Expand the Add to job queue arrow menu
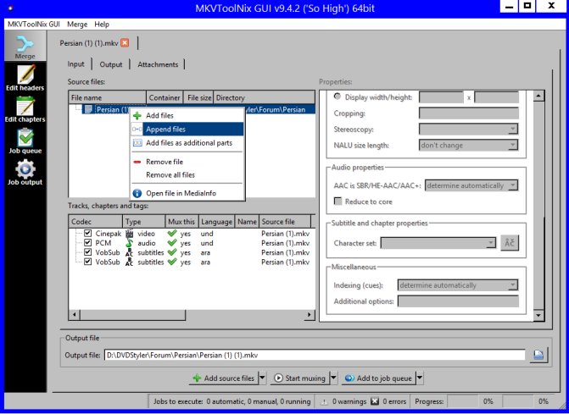The height and width of the screenshot is (414, 569). pyautogui.click(x=420, y=378)
